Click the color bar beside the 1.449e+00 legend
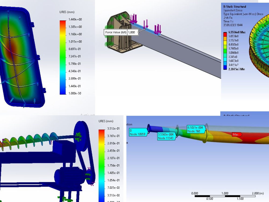This screenshot has height=202, width=269. point(63,57)
